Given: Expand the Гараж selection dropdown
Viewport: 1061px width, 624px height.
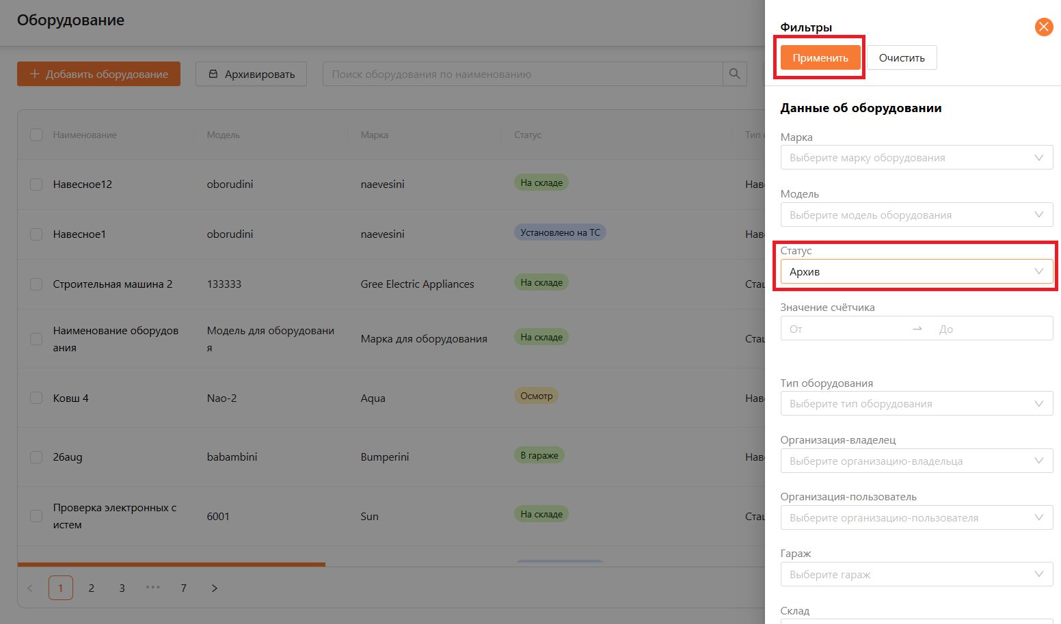Looking at the screenshot, I should click(x=916, y=575).
